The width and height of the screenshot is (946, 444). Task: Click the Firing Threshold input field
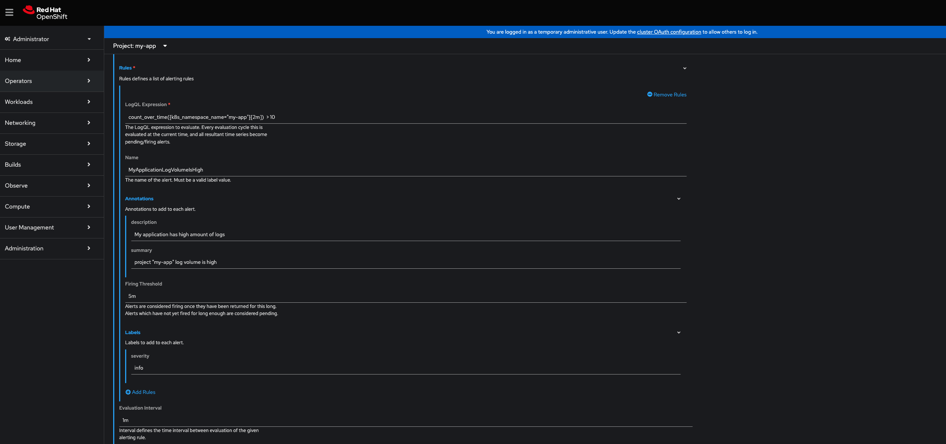tap(405, 296)
